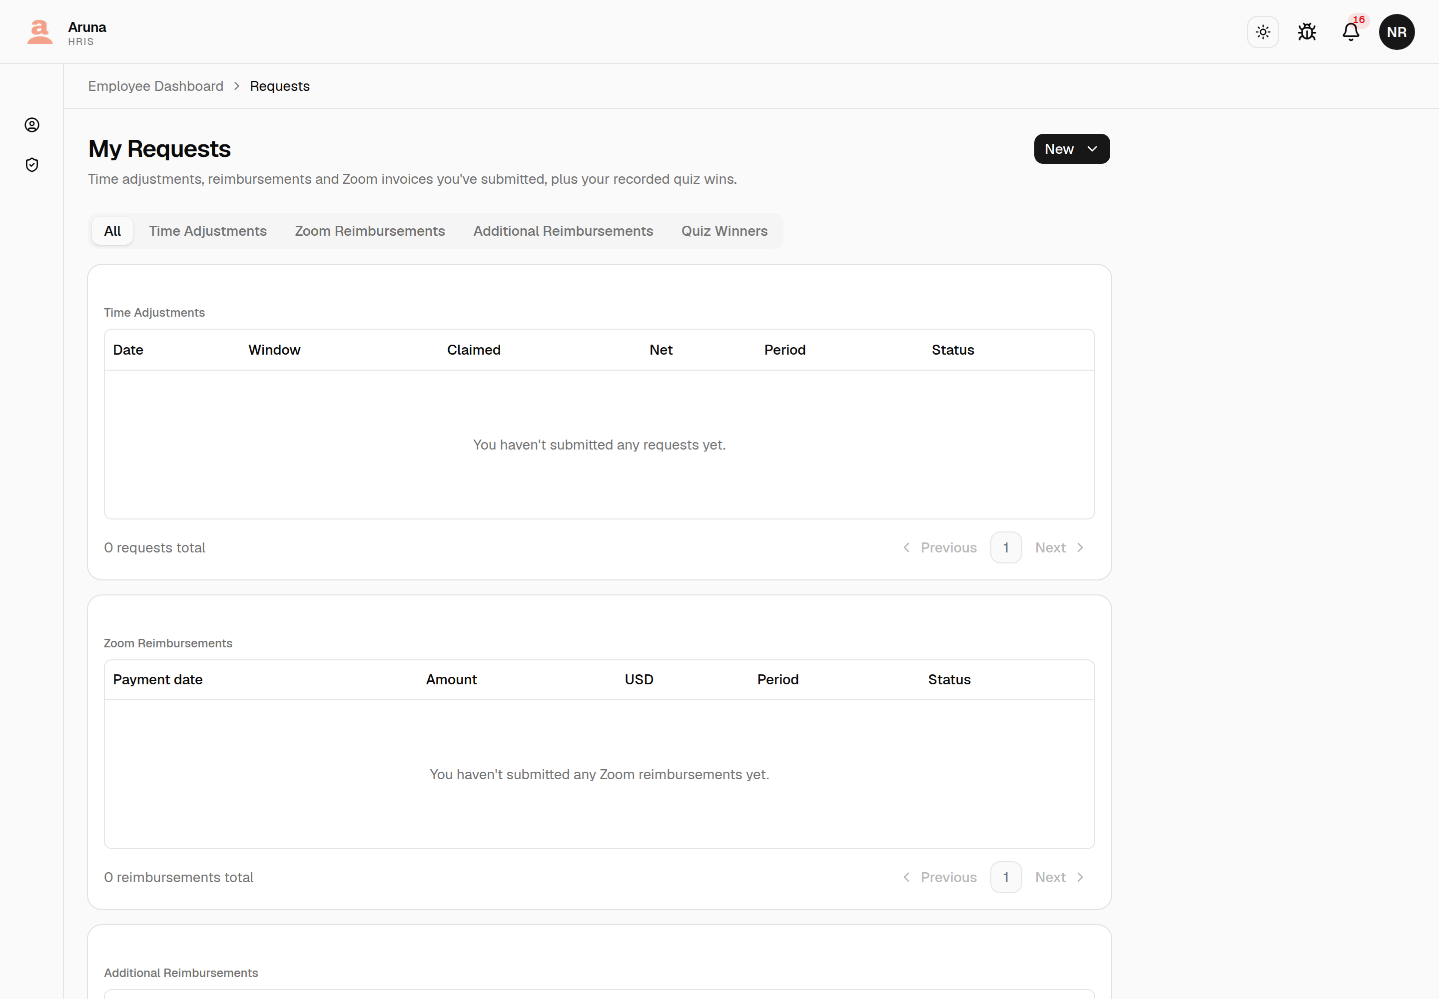1439x999 pixels.
Task: Click the USD column header
Action: tap(639, 680)
